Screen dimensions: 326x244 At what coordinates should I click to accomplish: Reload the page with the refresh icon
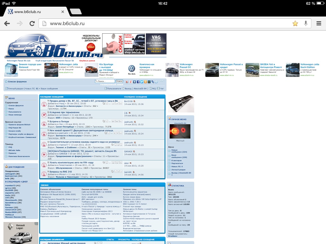point(32,24)
